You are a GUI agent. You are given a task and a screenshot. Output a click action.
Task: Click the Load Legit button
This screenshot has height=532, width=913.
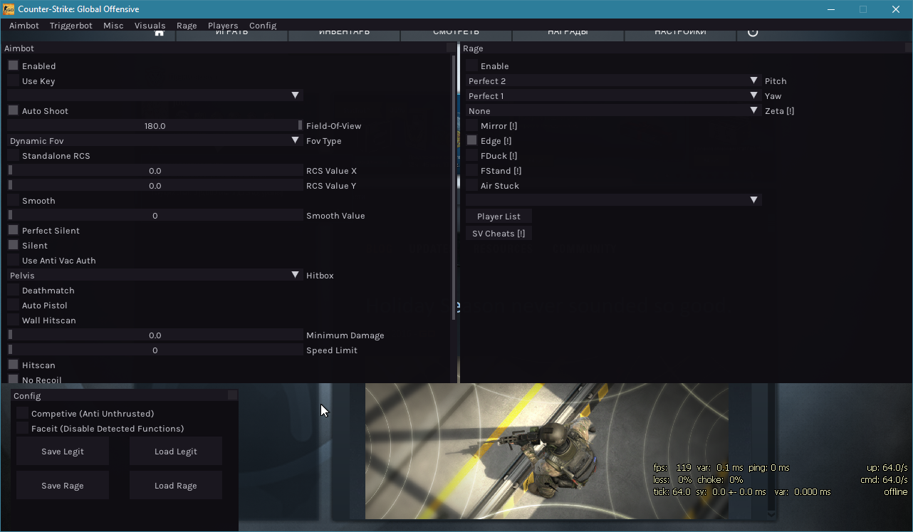(x=176, y=451)
